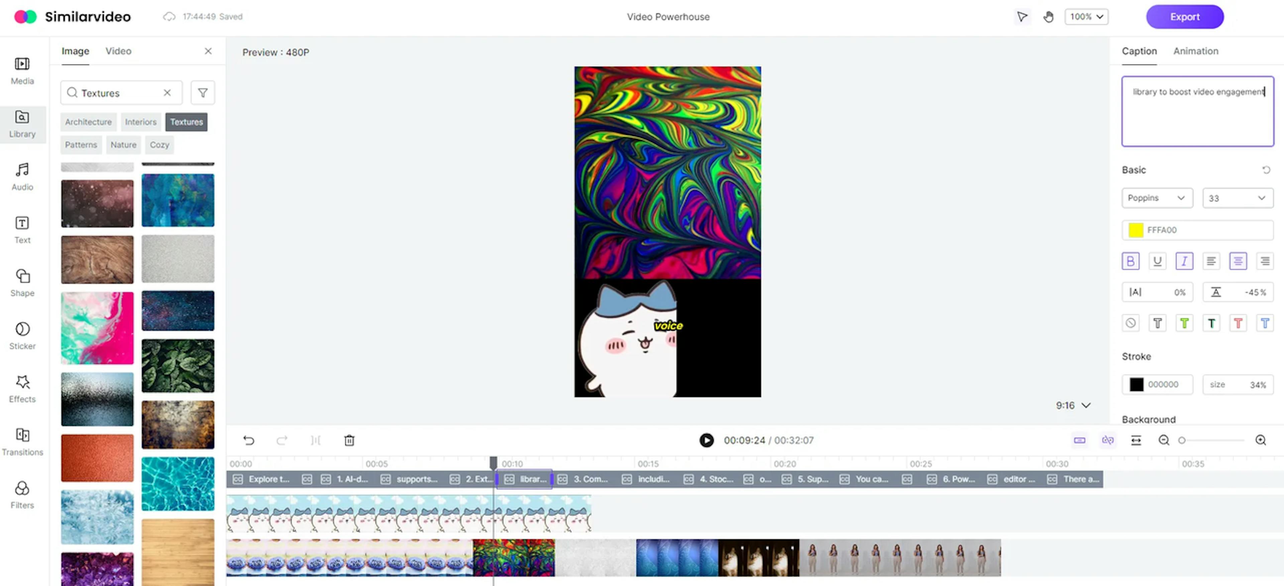
Task: Play the video preview
Action: (x=706, y=440)
